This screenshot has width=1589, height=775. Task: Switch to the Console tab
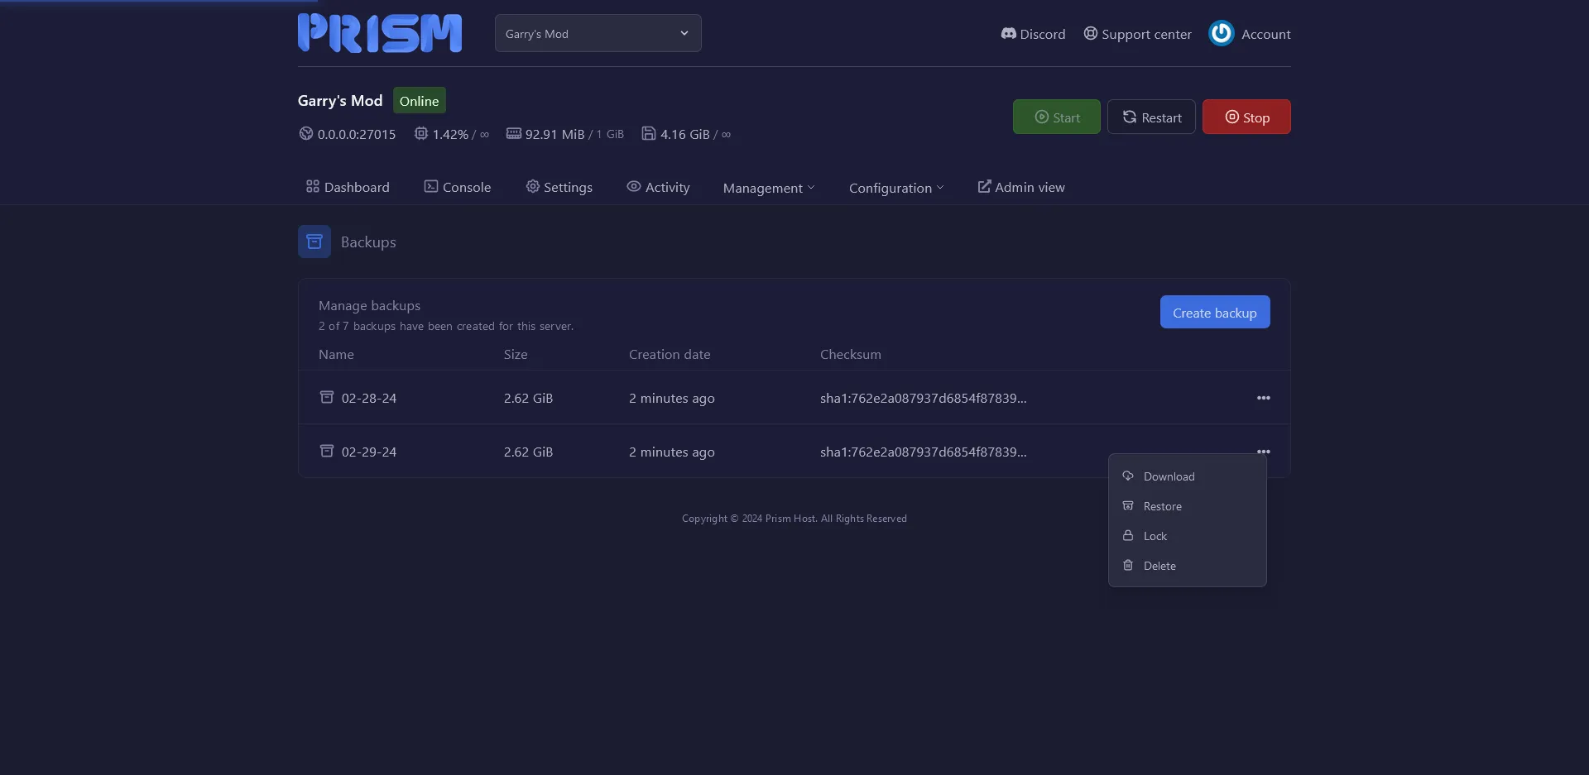[457, 187]
